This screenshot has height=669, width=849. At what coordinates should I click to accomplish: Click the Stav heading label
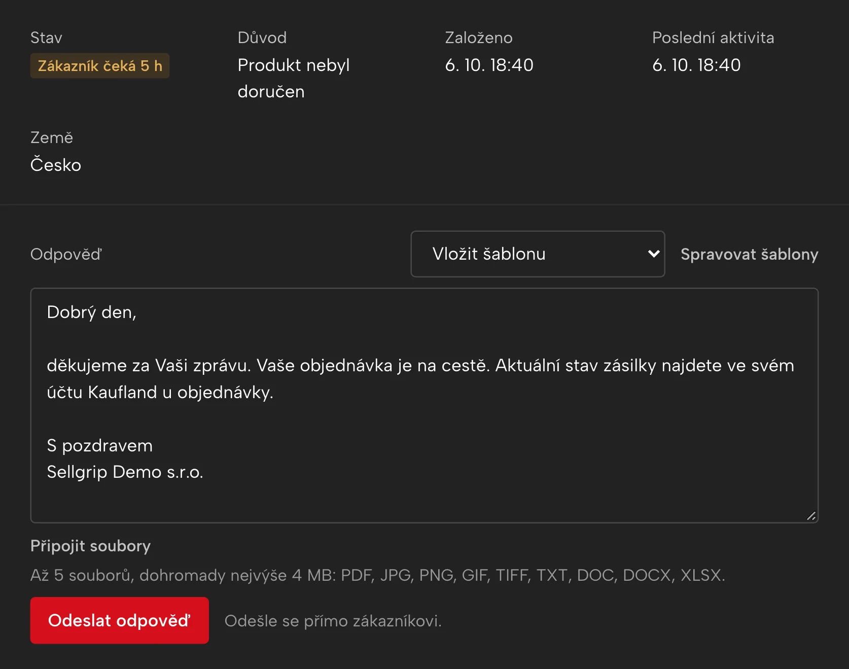pyautogui.click(x=46, y=38)
